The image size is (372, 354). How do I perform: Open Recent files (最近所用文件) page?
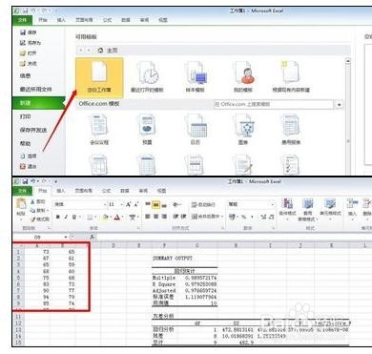click(x=36, y=90)
